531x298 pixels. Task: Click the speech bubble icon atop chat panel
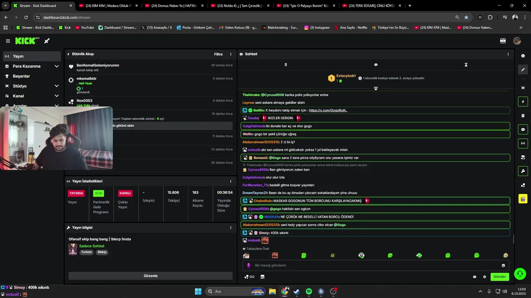pyautogui.click(x=376, y=65)
